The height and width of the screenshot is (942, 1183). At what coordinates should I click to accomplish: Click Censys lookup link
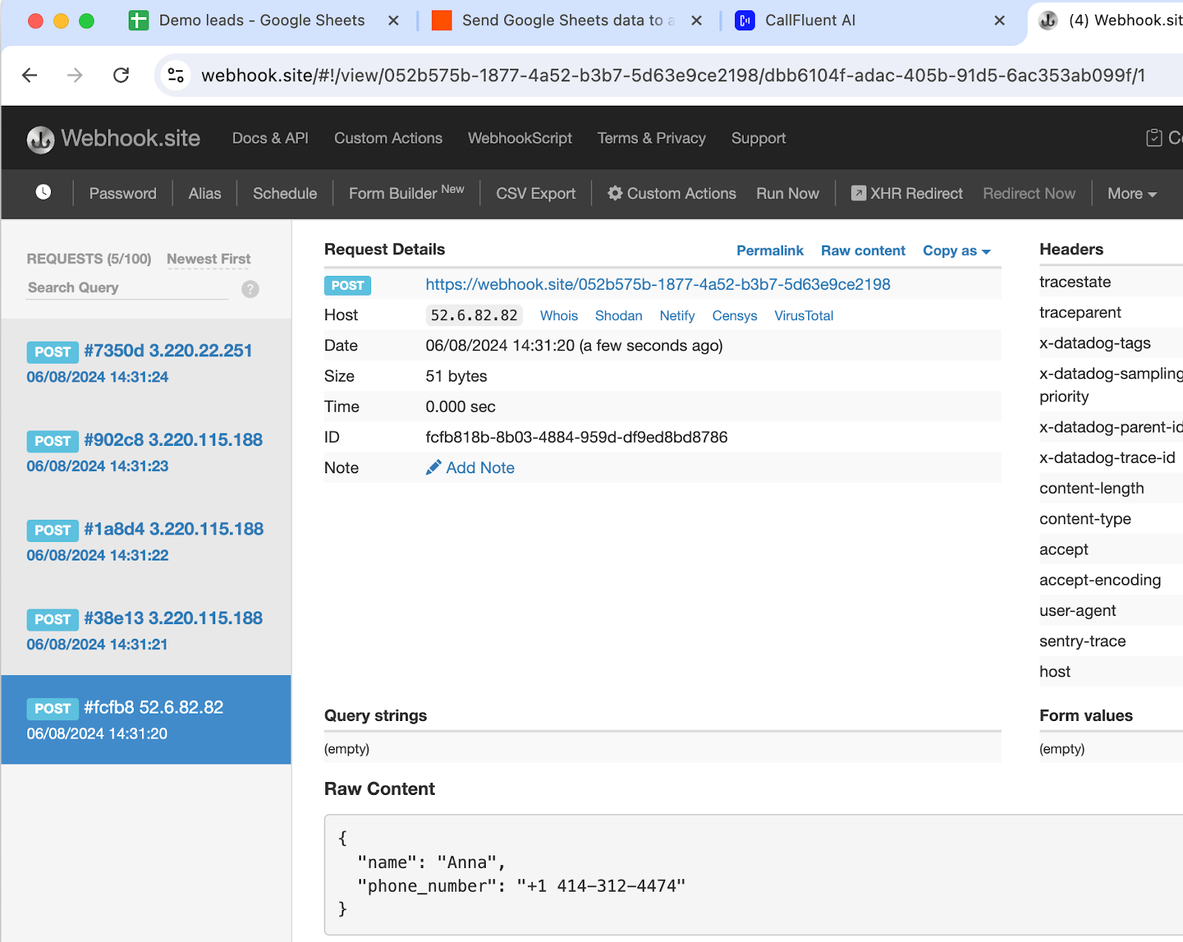pyautogui.click(x=734, y=316)
